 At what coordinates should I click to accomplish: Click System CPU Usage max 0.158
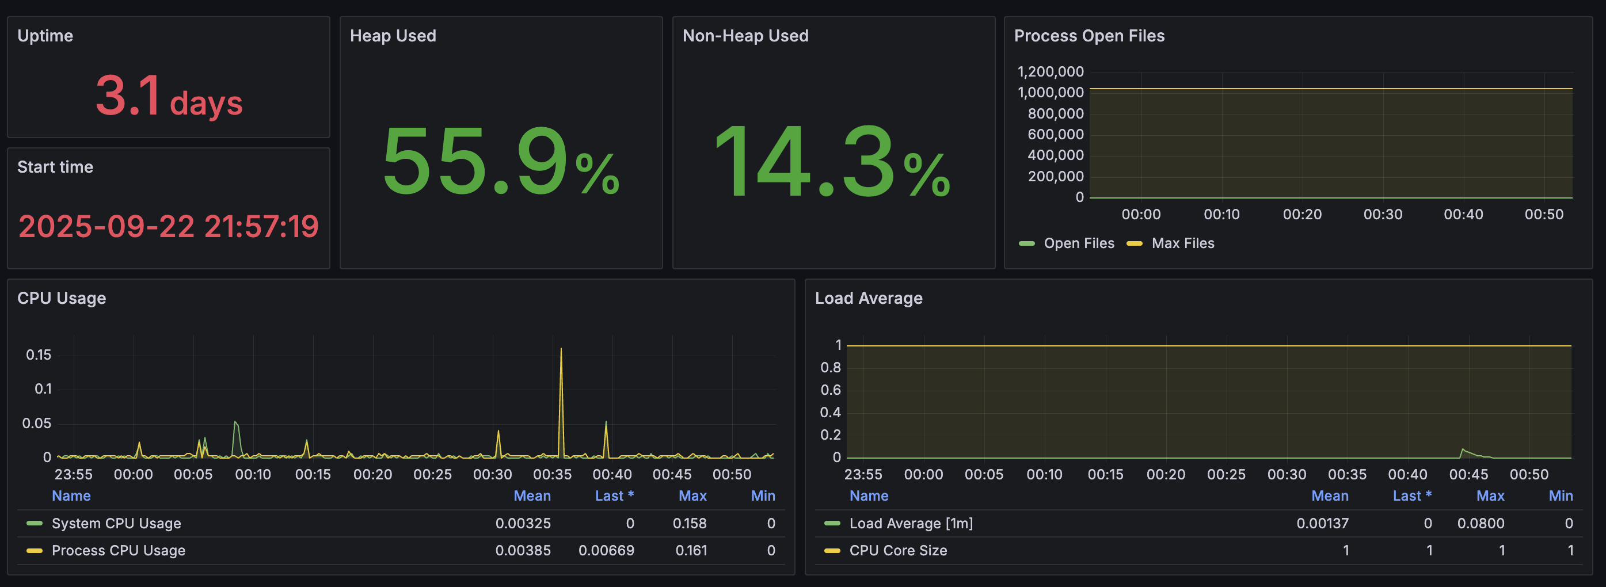coord(689,524)
